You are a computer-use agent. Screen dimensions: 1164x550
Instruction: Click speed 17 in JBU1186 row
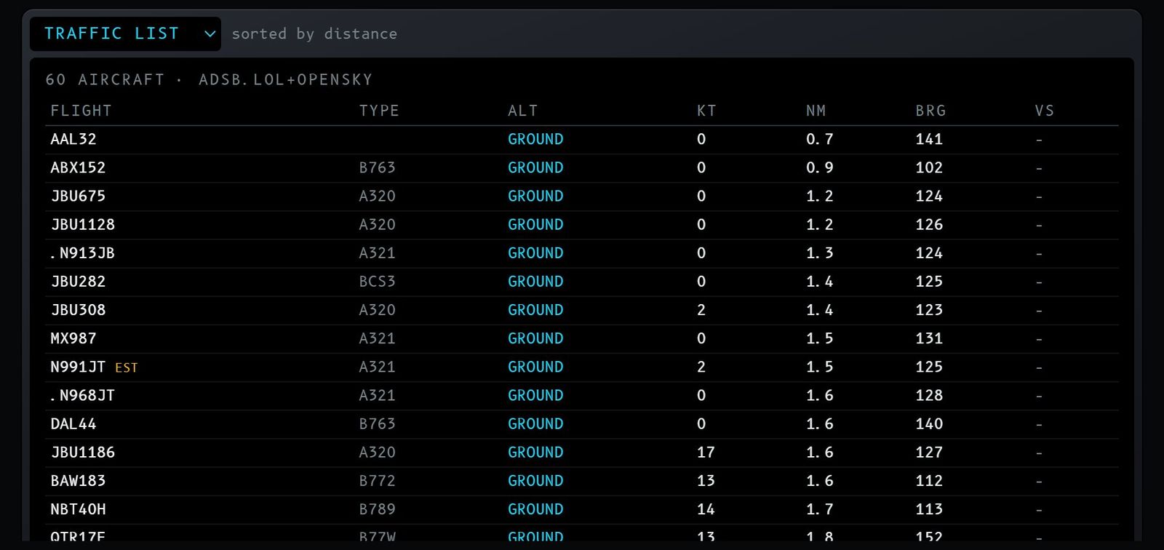(706, 453)
